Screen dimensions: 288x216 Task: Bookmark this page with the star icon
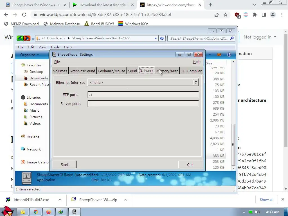(x=226, y=15)
